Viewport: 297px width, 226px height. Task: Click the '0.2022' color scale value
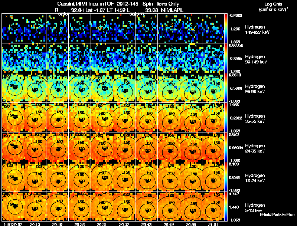pos(236,118)
